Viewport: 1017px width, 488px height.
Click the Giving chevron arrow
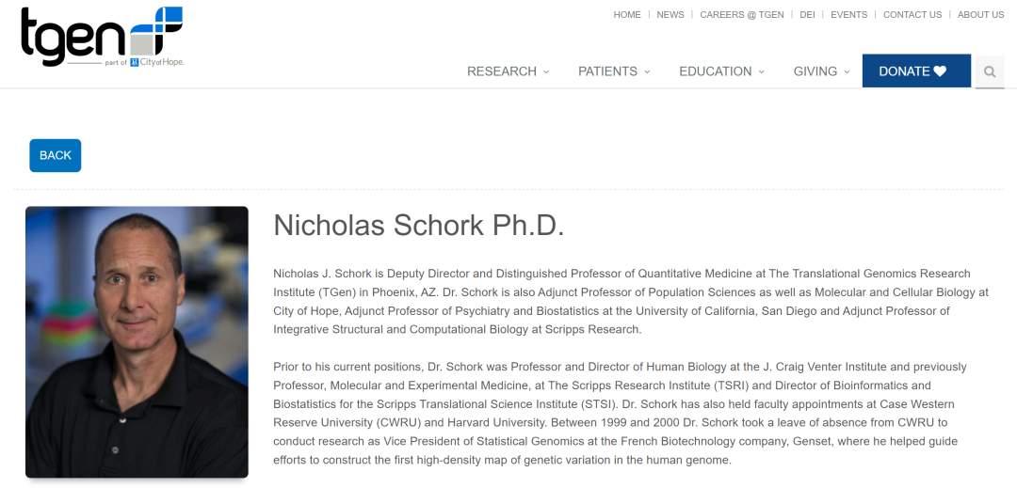pyautogui.click(x=847, y=72)
